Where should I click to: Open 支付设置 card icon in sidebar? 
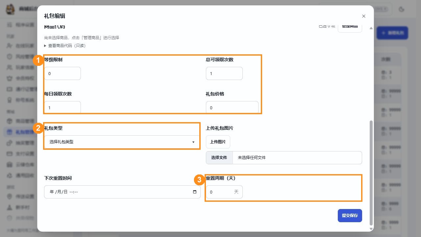(10, 154)
